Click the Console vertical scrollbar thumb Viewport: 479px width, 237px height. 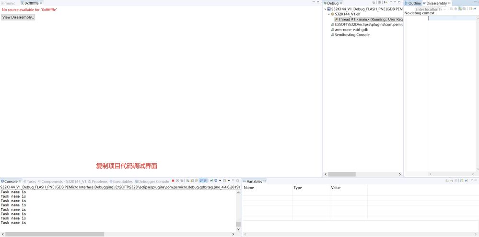point(238,224)
